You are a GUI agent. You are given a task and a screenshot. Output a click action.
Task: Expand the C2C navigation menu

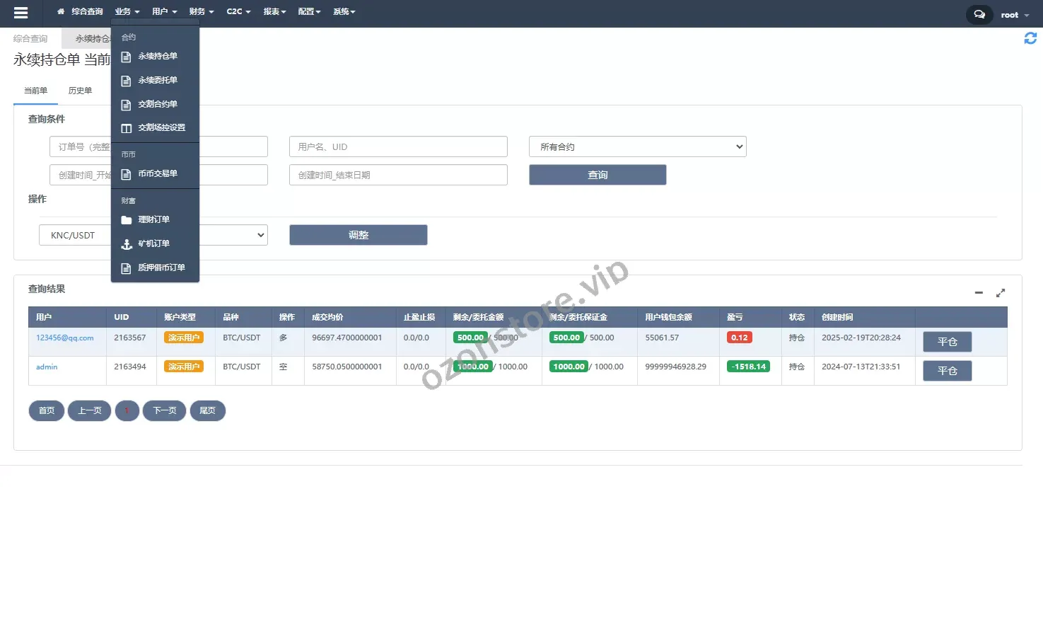[238, 12]
